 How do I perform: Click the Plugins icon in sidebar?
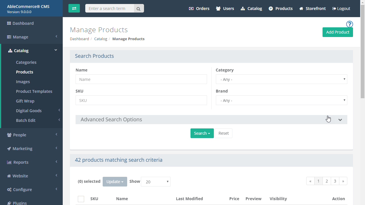coord(9,203)
